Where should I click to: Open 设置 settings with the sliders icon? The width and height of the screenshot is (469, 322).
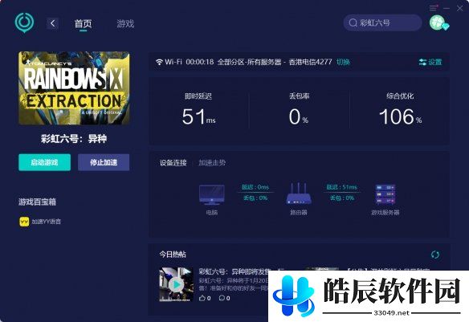tap(430, 62)
